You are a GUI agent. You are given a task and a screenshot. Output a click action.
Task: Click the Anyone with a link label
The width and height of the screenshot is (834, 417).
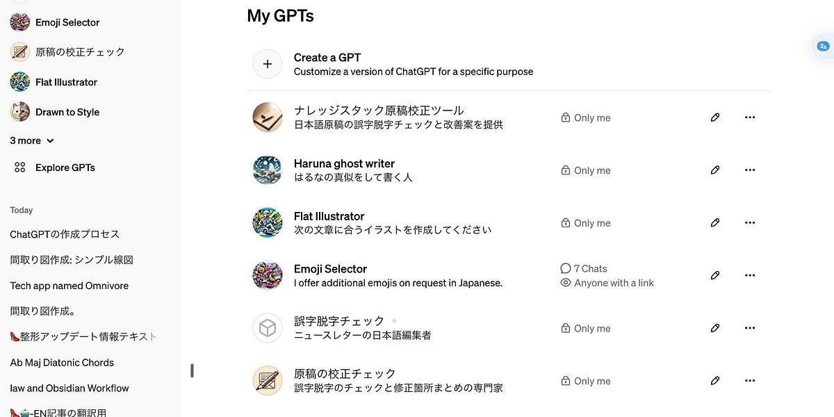pyautogui.click(x=614, y=283)
